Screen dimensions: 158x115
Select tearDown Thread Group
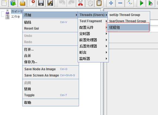click(x=129, y=21)
